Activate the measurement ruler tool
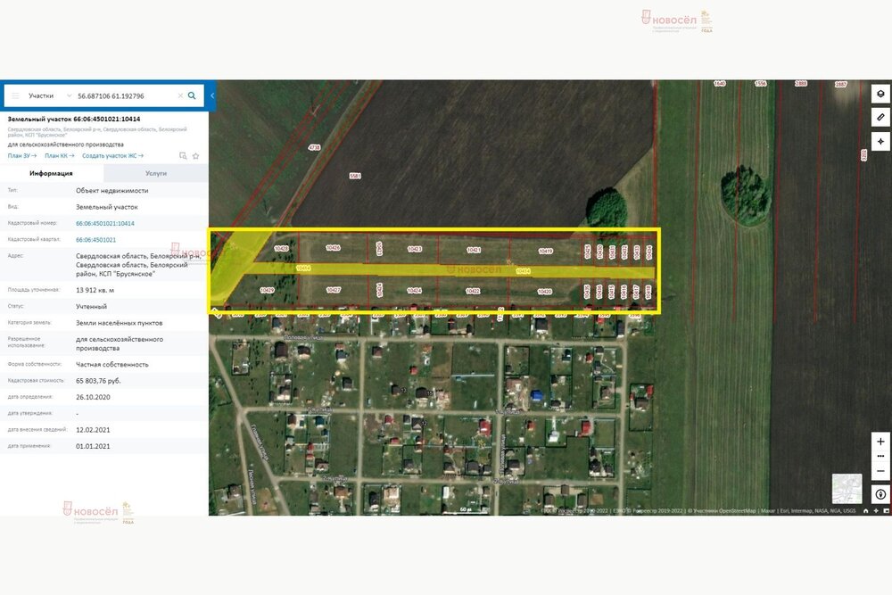The height and width of the screenshot is (595, 892). pos(880,117)
